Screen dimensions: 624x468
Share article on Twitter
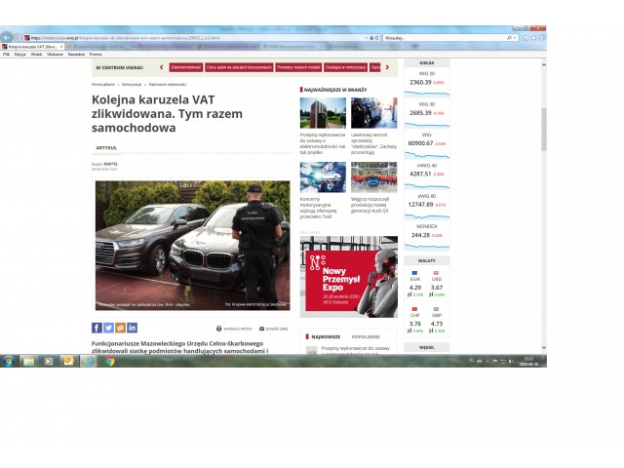[108, 328]
